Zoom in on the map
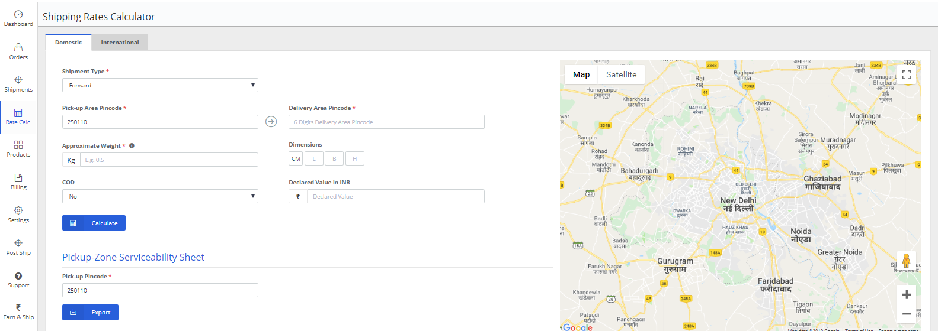Image resolution: width=938 pixels, height=331 pixels. (907, 294)
